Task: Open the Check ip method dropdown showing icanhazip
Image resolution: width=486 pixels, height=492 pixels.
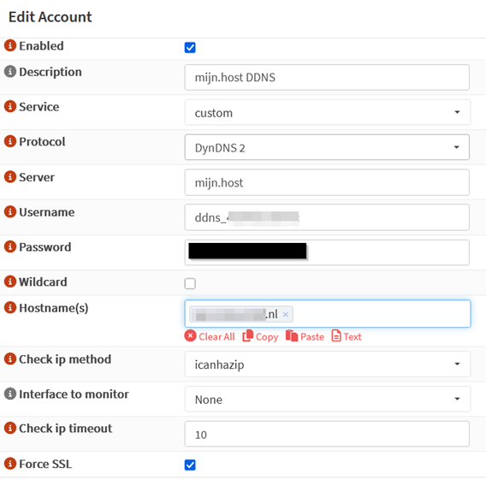Action: (x=327, y=365)
